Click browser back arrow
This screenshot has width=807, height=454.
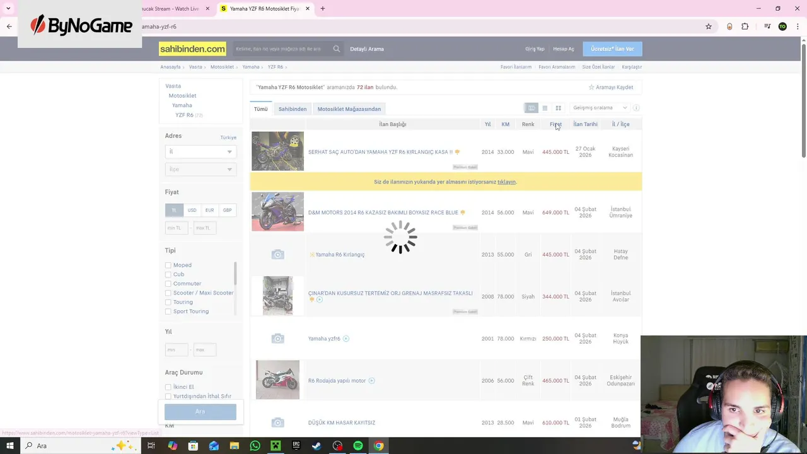pos(9,26)
